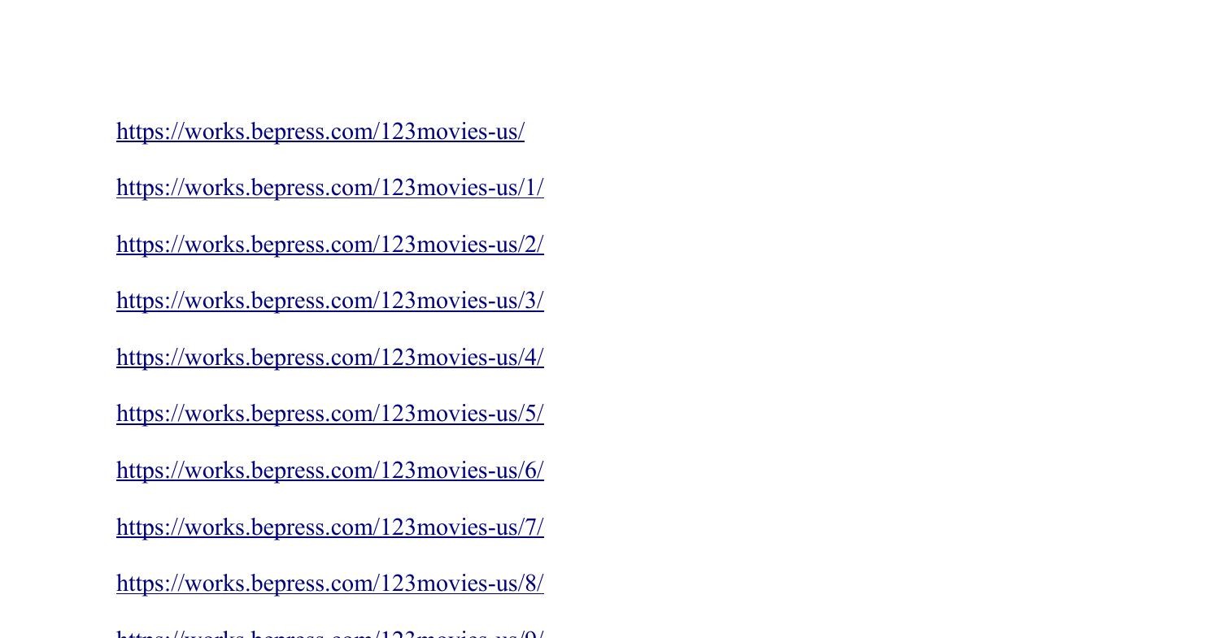
Task: Open the cut-off bottom bepress page numbered 9
Action: [330, 633]
